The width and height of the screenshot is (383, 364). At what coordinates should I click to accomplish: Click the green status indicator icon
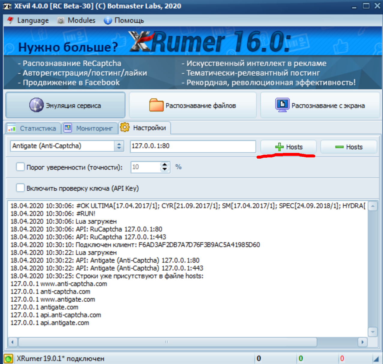pos(8,358)
